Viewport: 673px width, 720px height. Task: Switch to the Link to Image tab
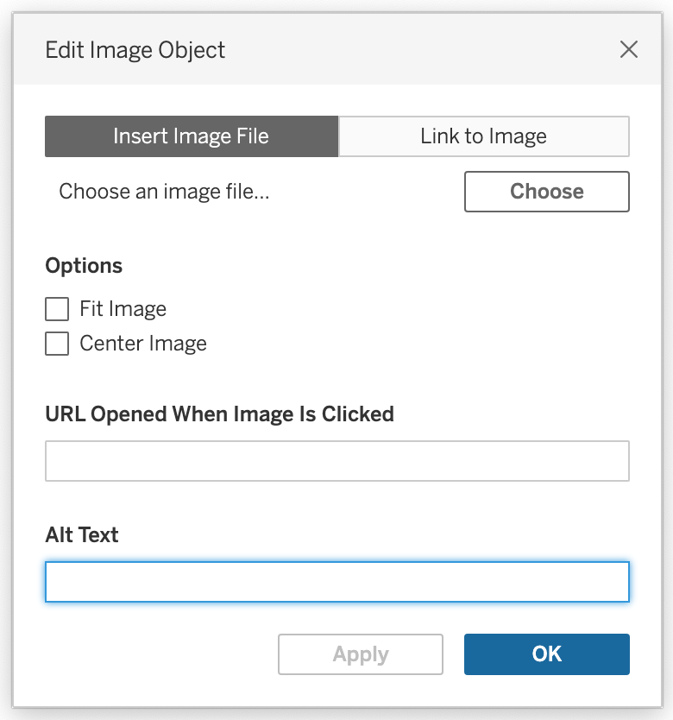[483, 136]
